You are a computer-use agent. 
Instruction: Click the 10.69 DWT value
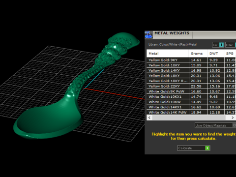click(x=215, y=107)
